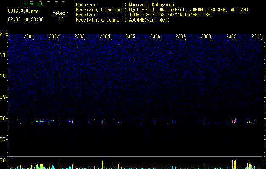266x169 pixels.
Task: Click the Ogata-vill. Akita-Pref. JAPAN location text
Action: pyautogui.click(x=189, y=10)
